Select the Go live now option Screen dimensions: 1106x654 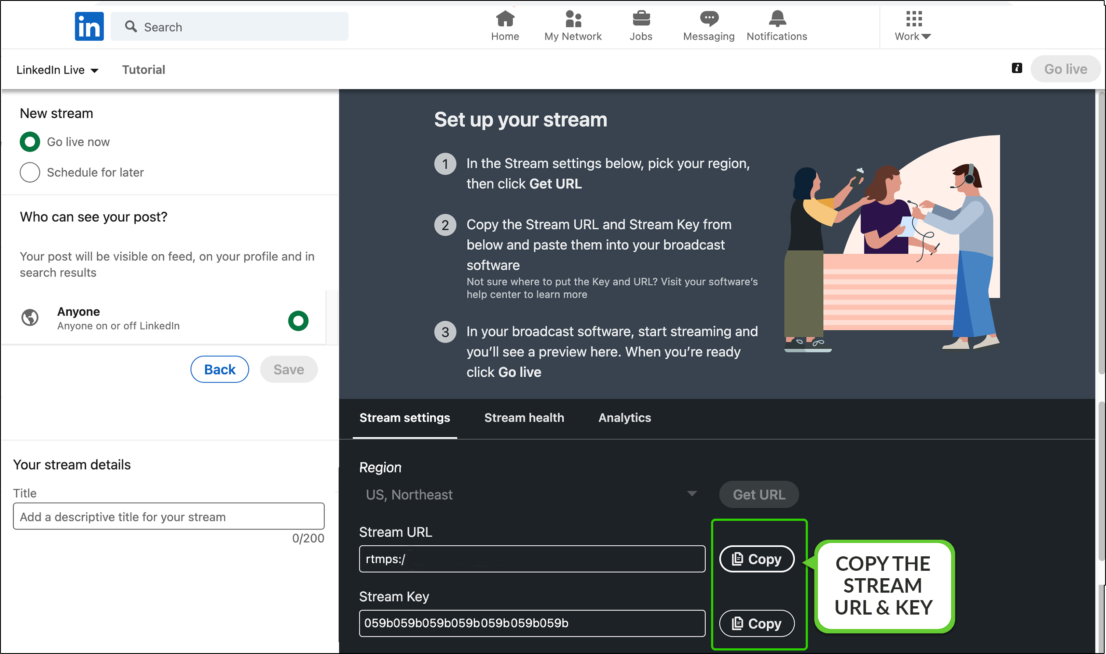30,142
